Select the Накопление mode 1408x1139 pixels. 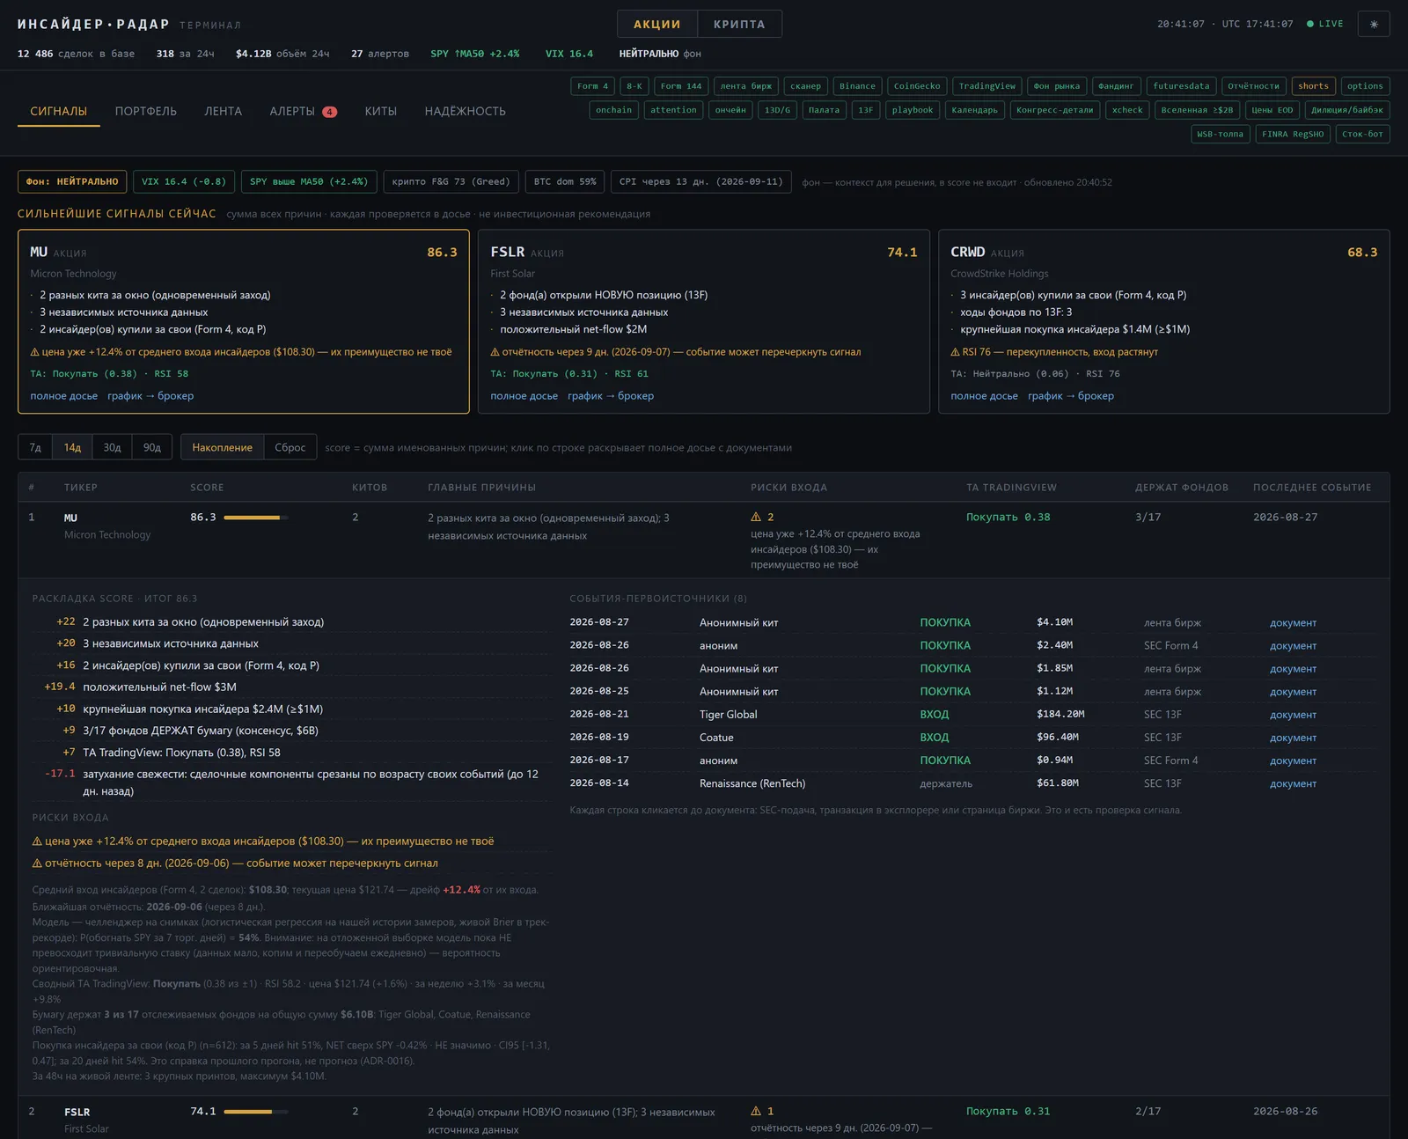[222, 447]
